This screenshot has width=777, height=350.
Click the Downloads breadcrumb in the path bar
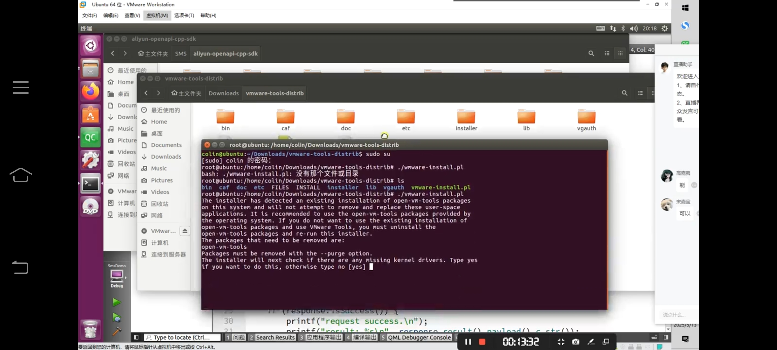[223, 93]
